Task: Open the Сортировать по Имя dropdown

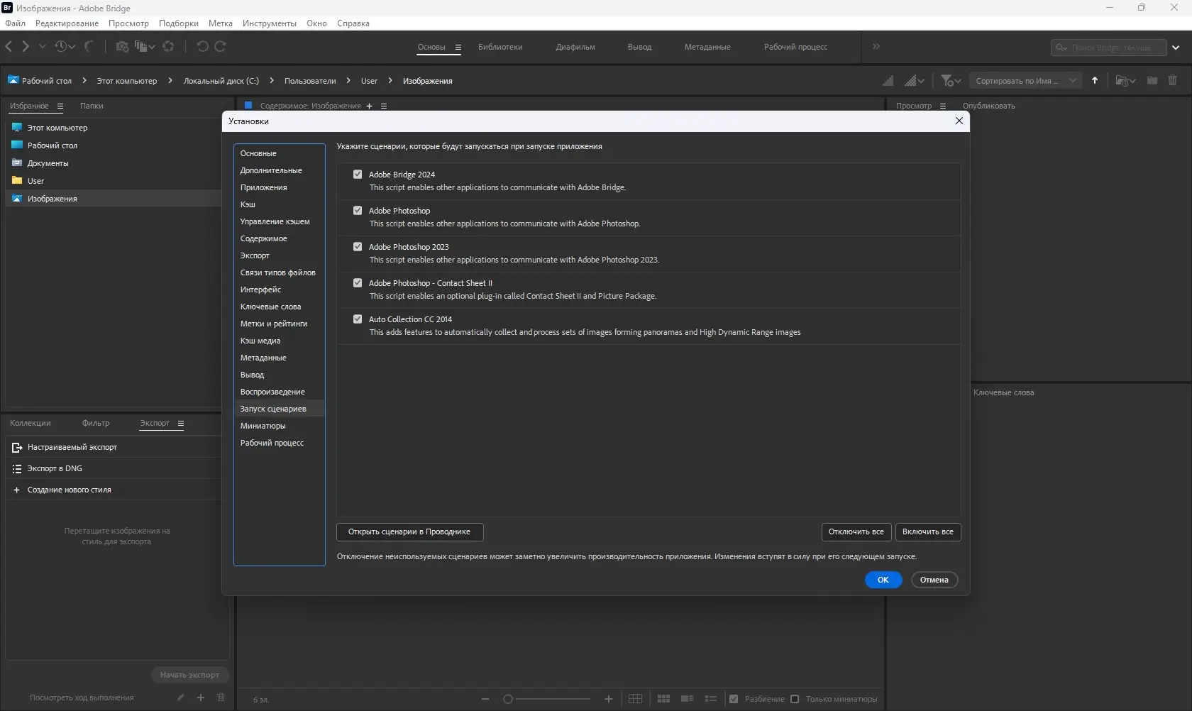Action: tap(1025, 81)
